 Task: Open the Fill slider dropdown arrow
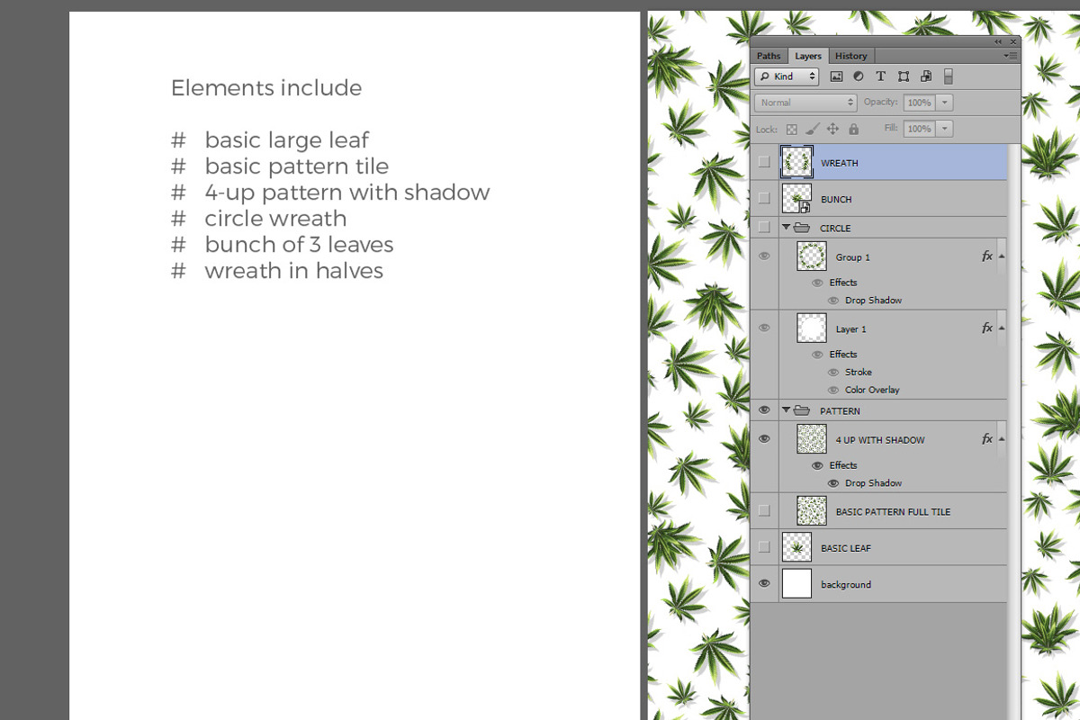tap(944, 129)
